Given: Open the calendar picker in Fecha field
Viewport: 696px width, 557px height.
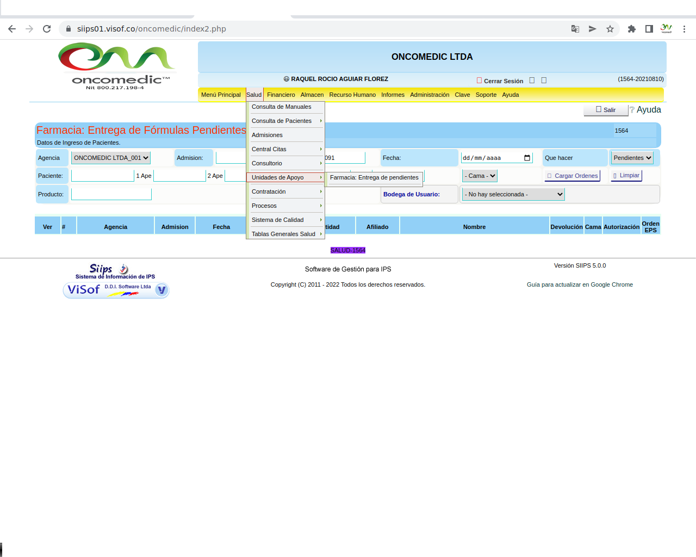Looking at the screenshot, I should (527, 158).
